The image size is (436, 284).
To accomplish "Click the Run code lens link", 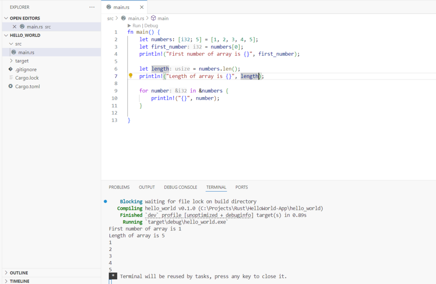I will tap(137, 26).
